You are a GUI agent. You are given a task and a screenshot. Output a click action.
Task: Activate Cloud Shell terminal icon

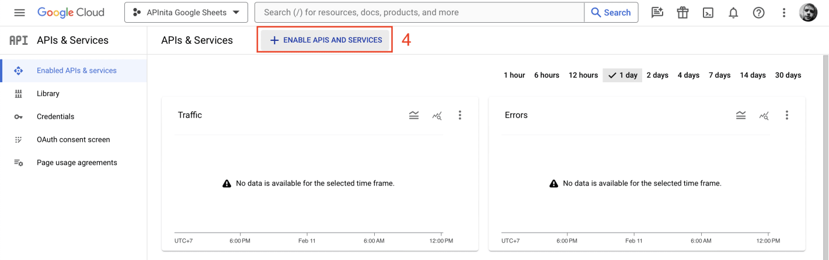[708, 12]
